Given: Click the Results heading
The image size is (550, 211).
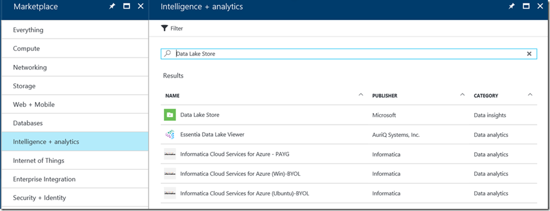Looking at the screenshot, I should (x=173, y=76).
